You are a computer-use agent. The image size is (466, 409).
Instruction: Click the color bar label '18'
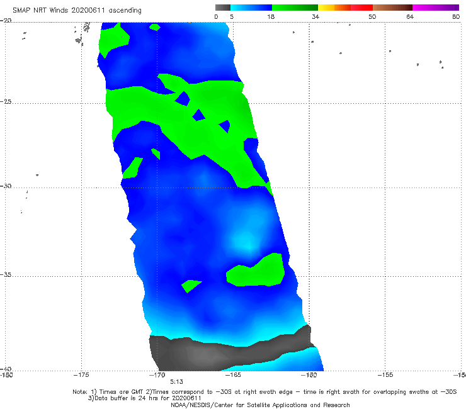pos(271,17)
